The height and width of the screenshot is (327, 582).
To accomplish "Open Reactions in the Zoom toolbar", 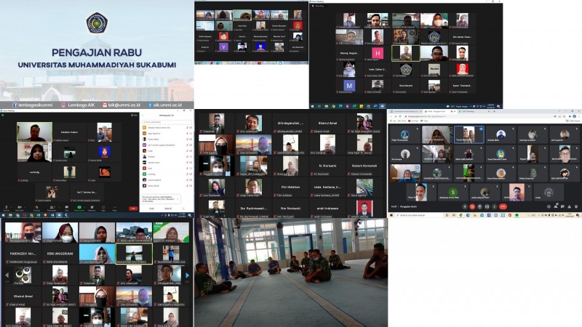I will 92,206.
